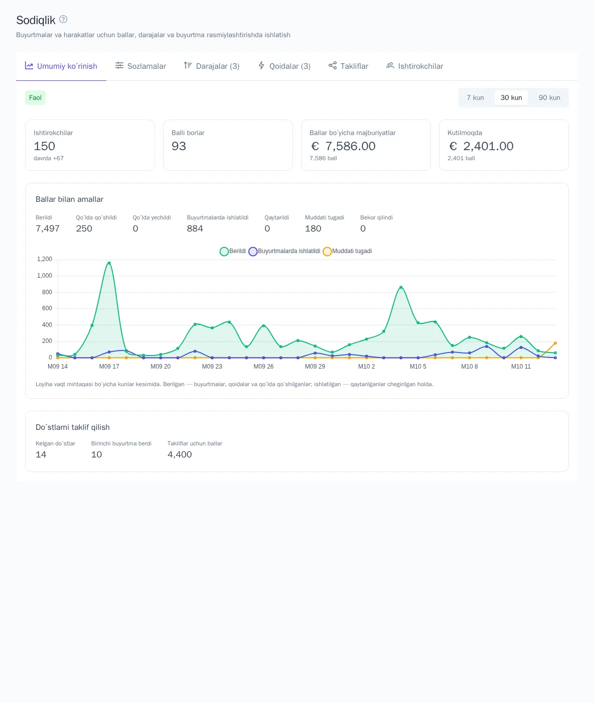Viewport: 594px width, 703px height.
Task: Click the M10 8 axis label
Action: tap(470, 367)
